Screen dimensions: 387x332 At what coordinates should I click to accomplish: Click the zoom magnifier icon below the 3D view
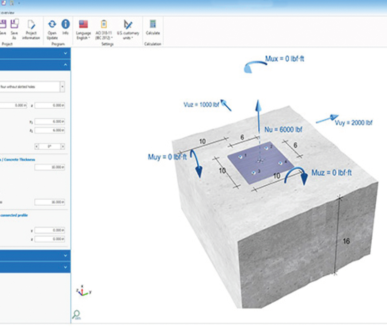[x=77, y=313]
